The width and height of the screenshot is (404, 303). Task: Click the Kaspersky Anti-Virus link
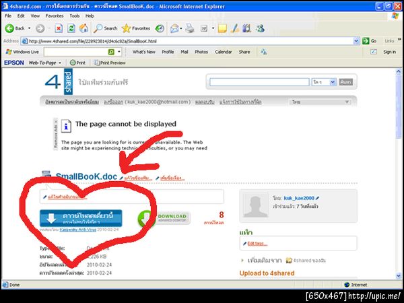(x=78, y=230)
